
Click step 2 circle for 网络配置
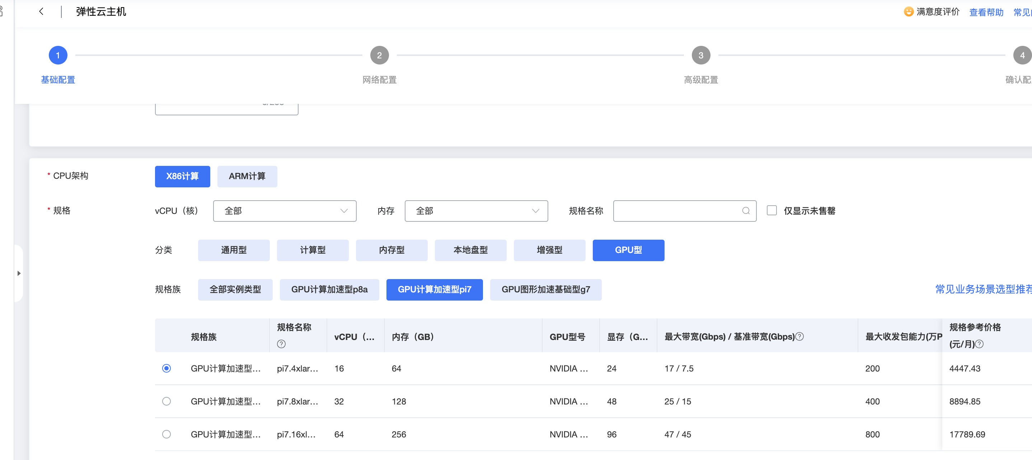379,55
